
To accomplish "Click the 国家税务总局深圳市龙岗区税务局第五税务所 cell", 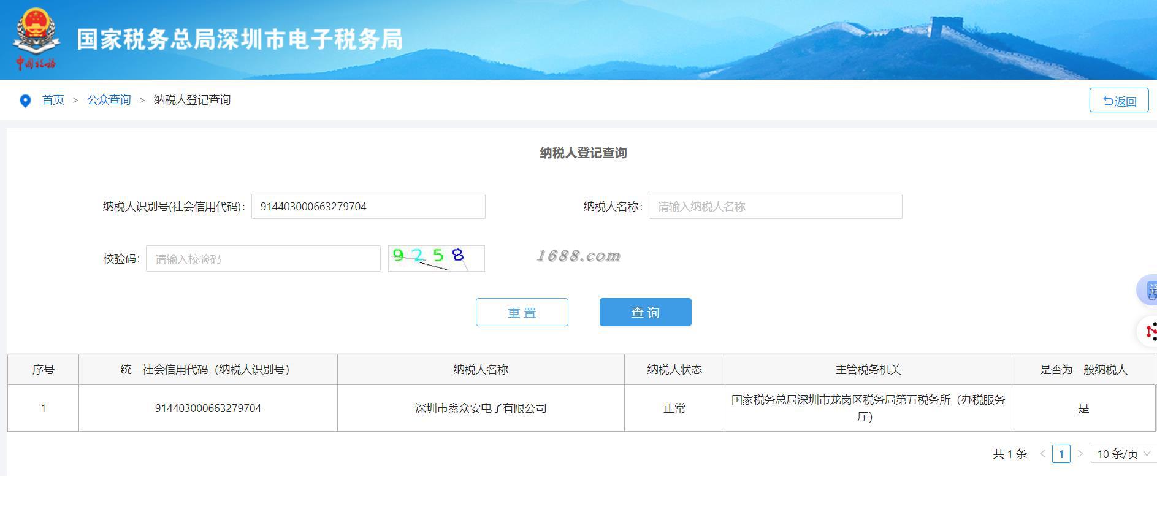I will (x=868, y=408).
